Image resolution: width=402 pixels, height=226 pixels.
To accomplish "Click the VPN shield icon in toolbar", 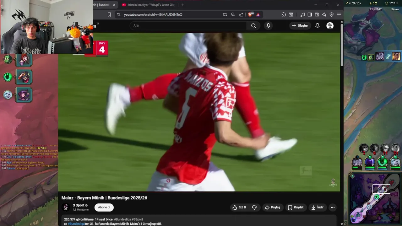I will [331, 14].
